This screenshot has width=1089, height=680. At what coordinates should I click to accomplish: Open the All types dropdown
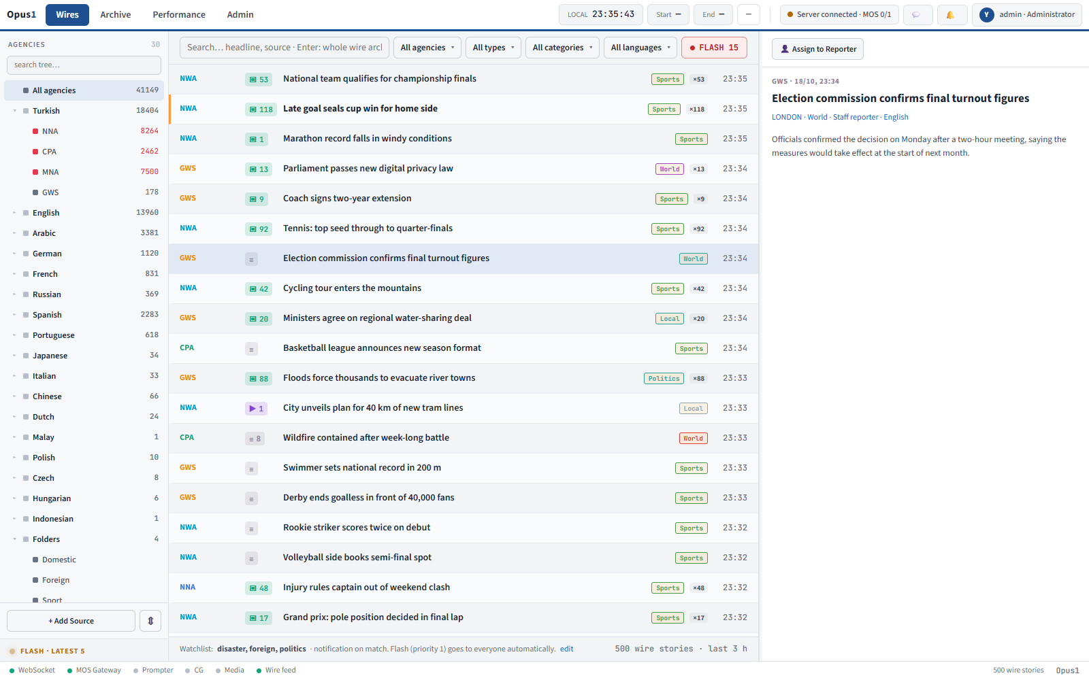pos(493,48)
